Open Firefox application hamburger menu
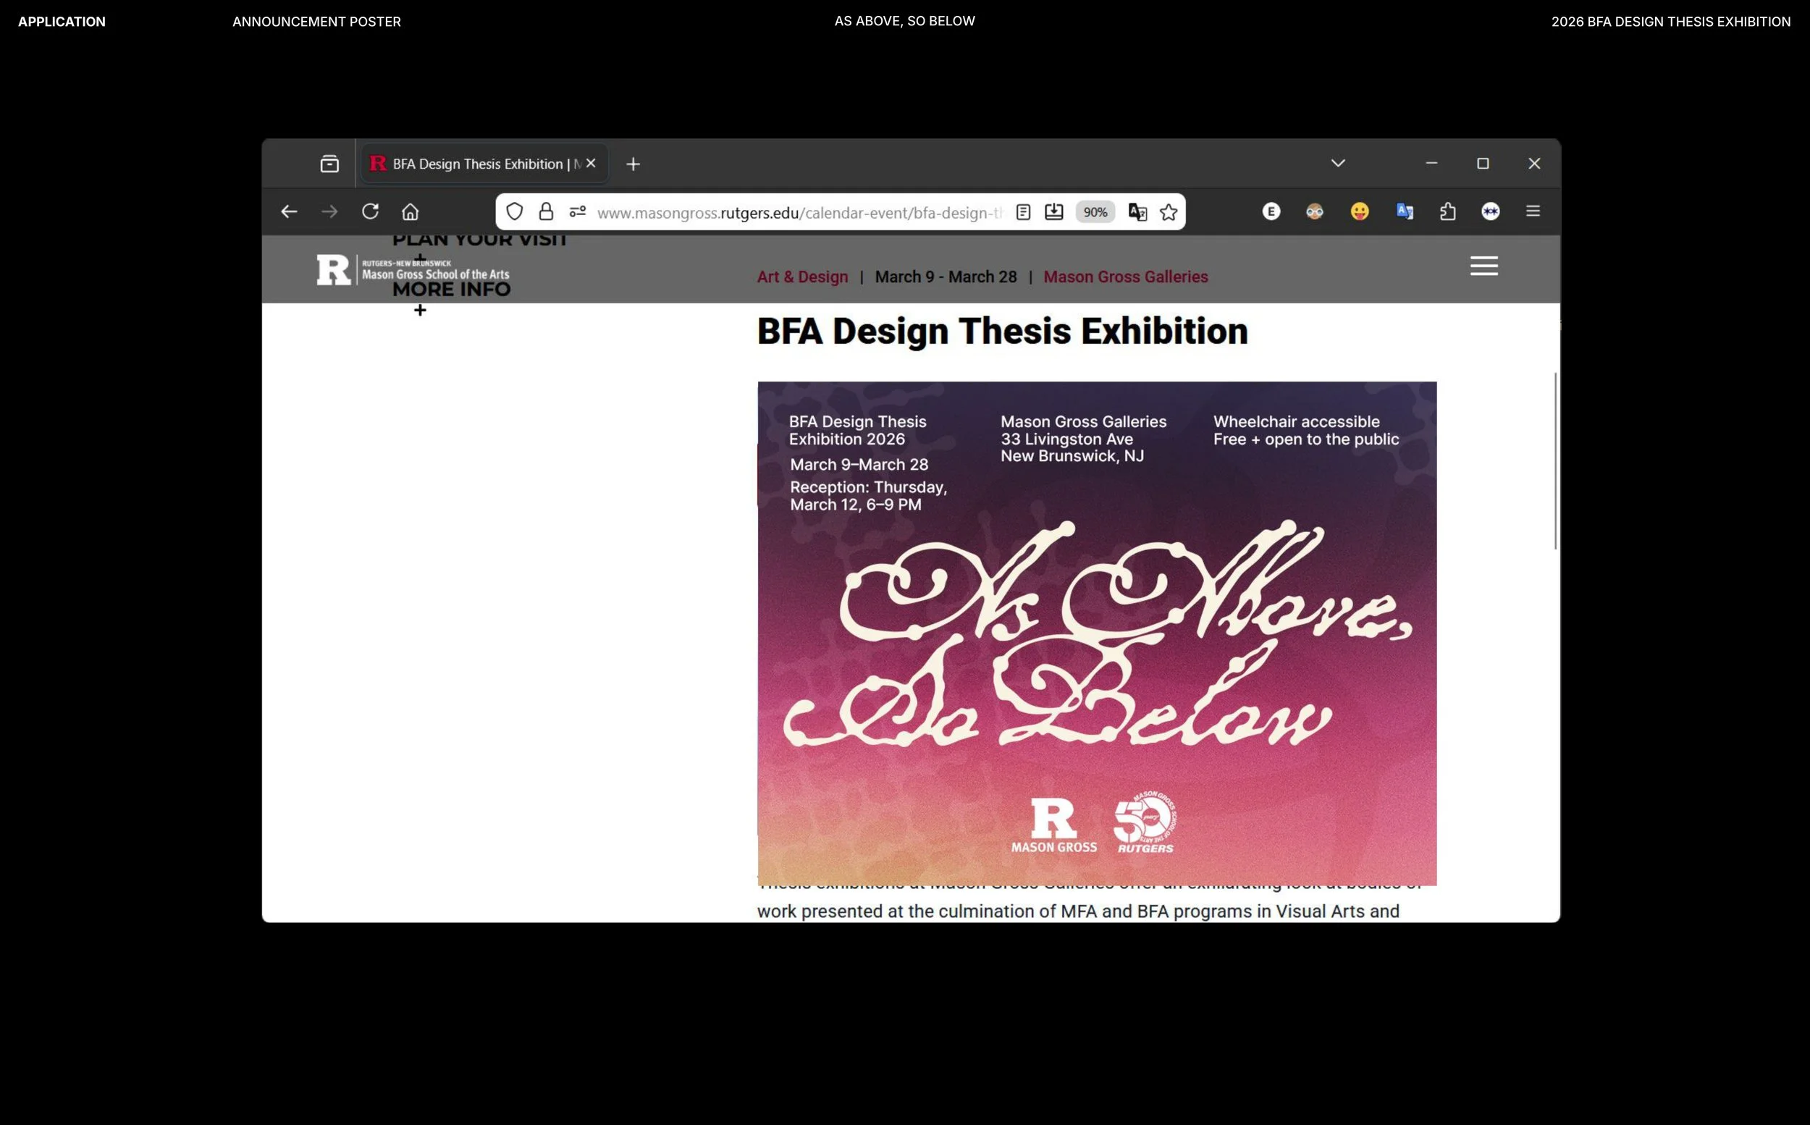 tap(1533, 212)
